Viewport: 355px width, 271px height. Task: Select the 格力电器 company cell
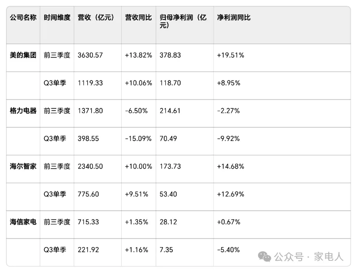(x=23, y=111)
